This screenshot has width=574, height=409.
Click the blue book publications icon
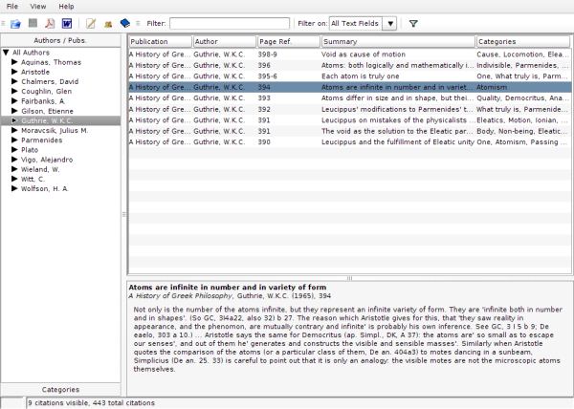click(125, 23)
